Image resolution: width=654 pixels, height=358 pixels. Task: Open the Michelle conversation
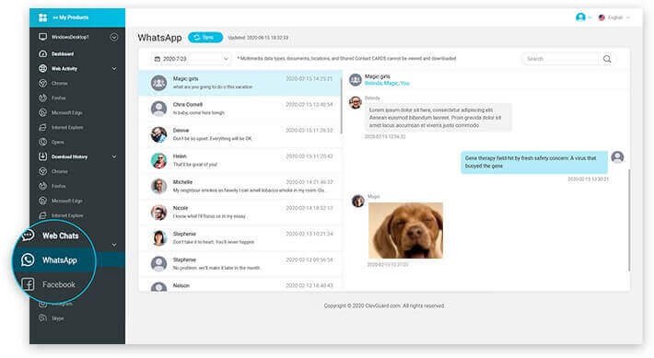[240, 186]
